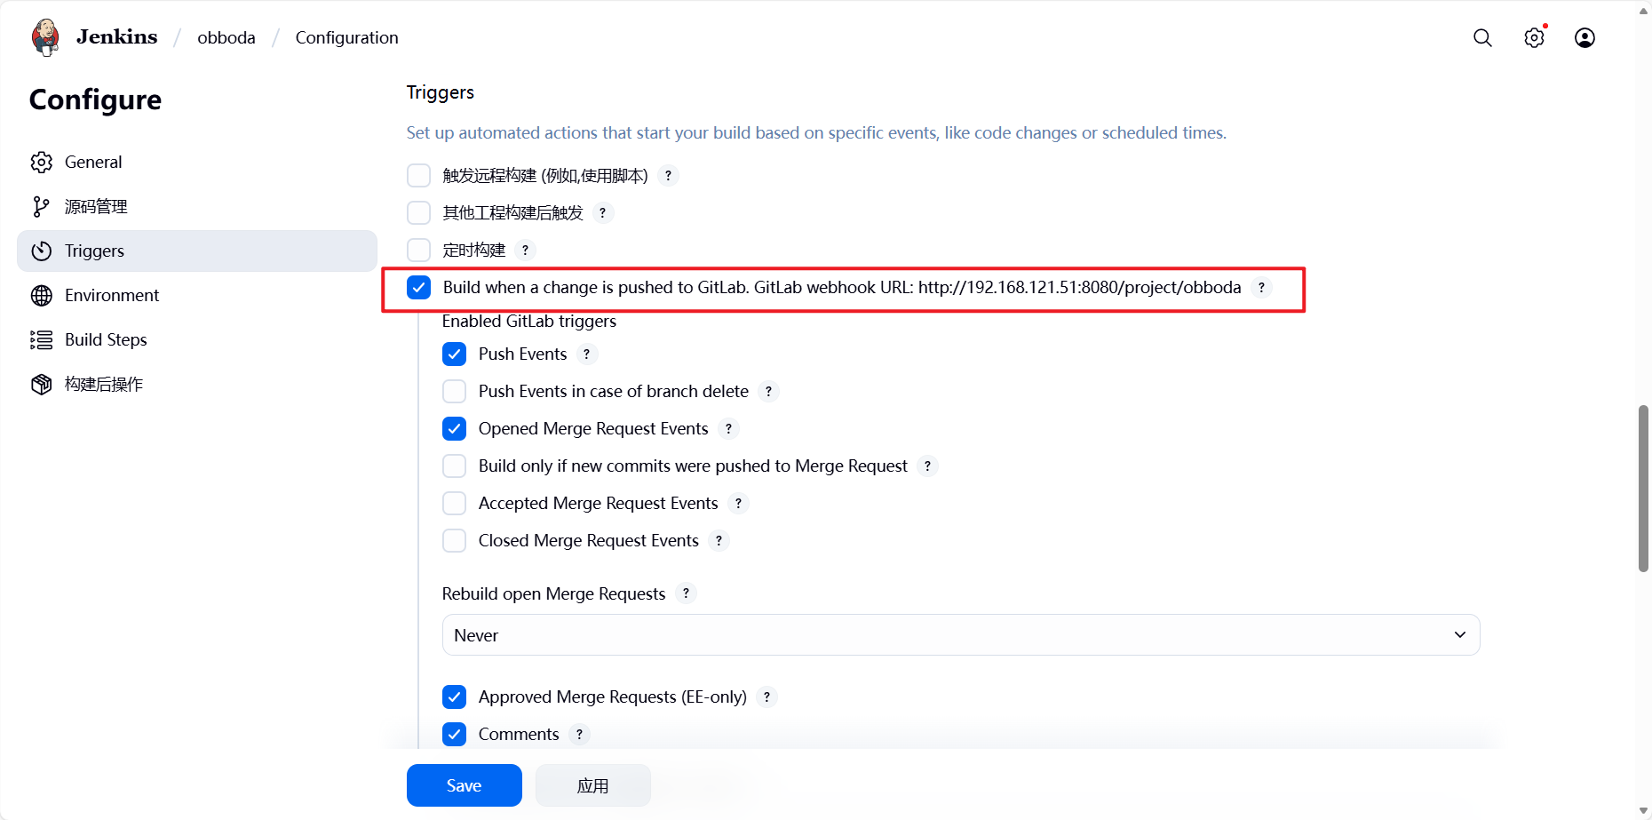The image size is (1652, 820).
Task: Click the Save button
Action: [x=465, y=785]
